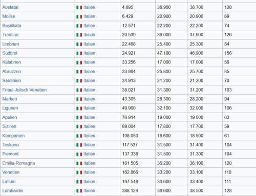Viewport: 256px width, 196px height.
Task: Open the Aostatal region link
Action: tap(10, 7)
